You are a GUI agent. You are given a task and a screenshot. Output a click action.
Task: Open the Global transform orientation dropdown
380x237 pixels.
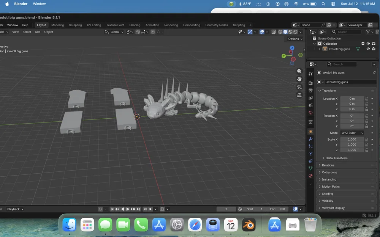click(x=114, y=32)
